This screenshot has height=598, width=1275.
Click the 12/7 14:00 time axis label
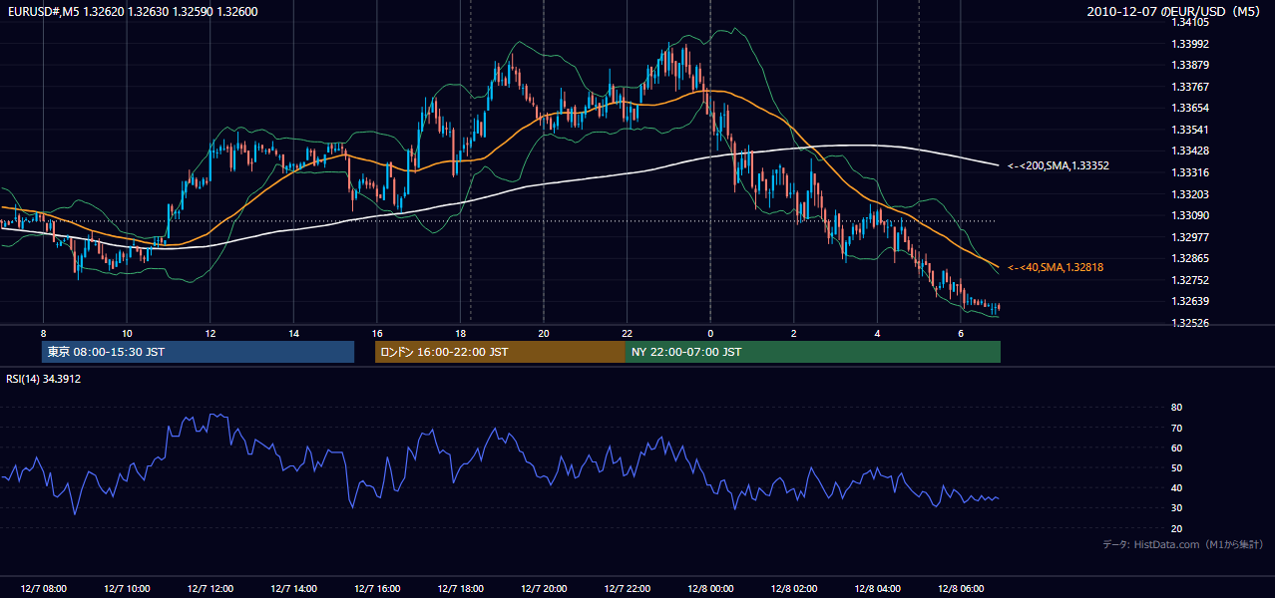293,589
